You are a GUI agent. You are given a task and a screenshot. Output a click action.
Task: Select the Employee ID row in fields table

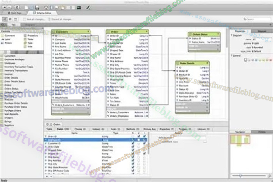point(96,140)
